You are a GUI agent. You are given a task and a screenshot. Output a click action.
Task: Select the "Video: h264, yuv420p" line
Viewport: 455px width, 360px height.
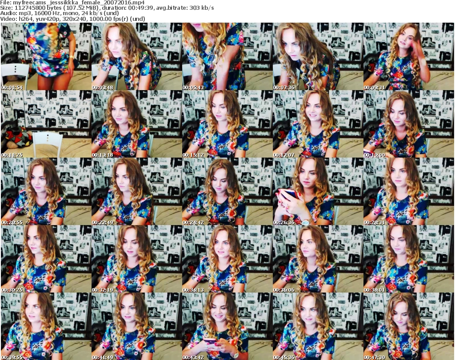coord(72,19)
